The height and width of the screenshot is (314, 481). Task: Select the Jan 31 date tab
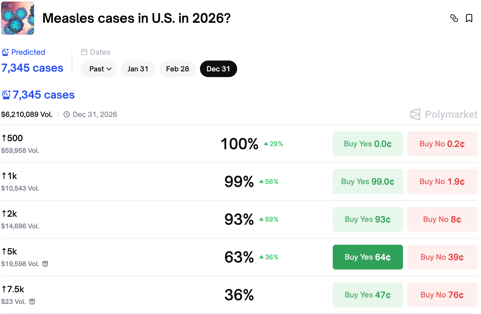pyautogui.click(x=138, y=69)
